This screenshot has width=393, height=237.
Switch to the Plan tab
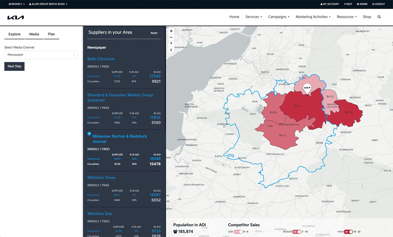(51, 34)
